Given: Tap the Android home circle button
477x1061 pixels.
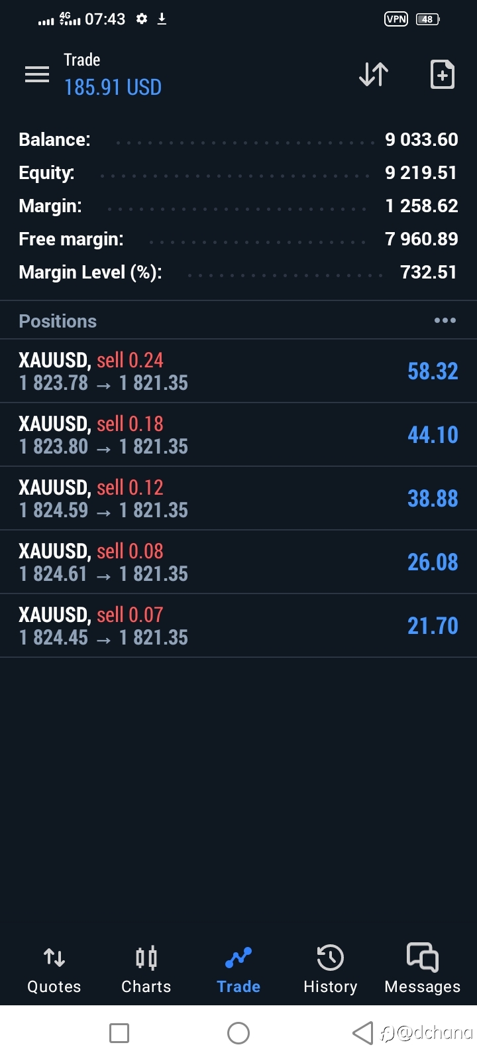Looking at the screenshot, I should 238,1032.
